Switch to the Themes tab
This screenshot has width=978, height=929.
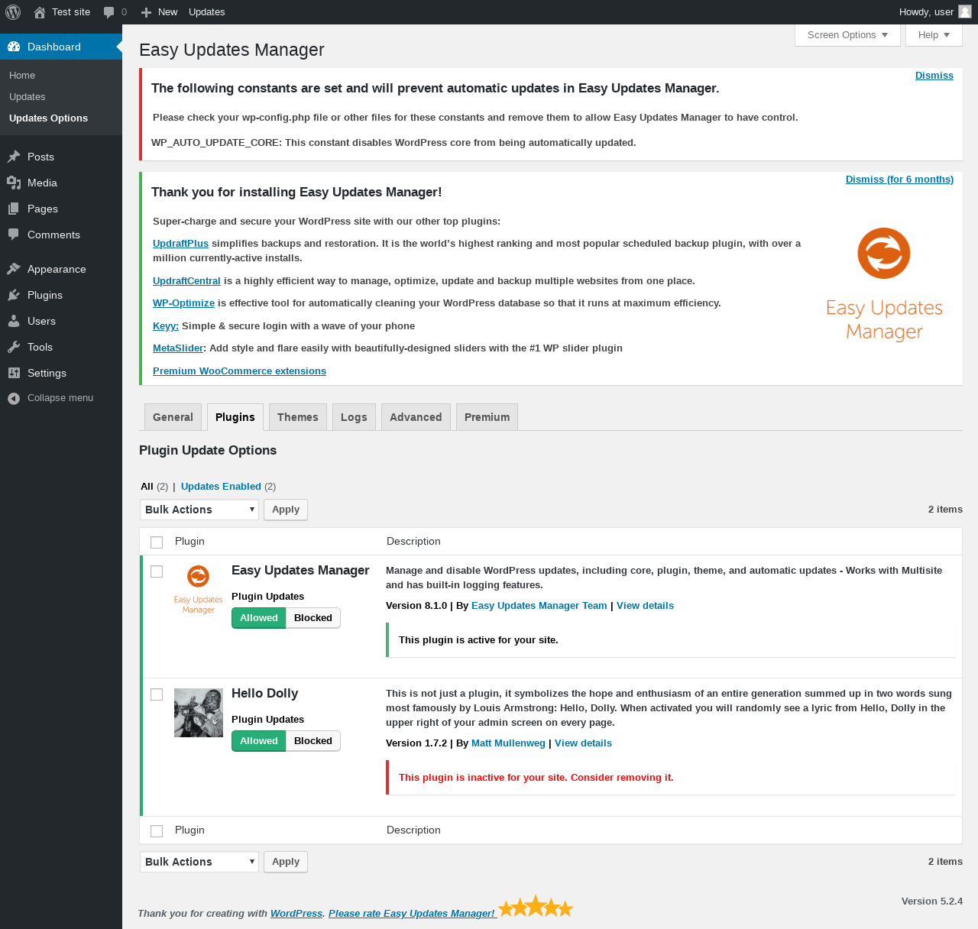coord(298,417)
